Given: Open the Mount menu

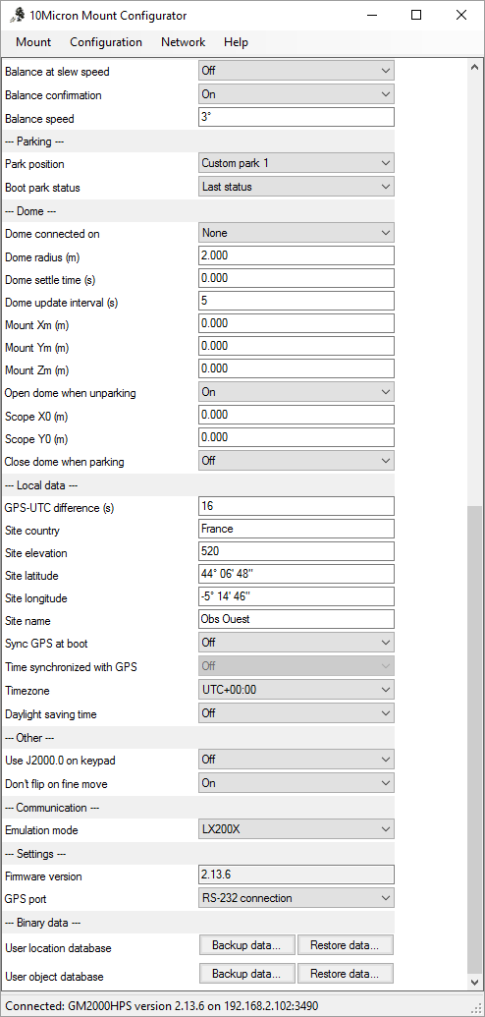Looking at the screenshot, I should (33, 42).
